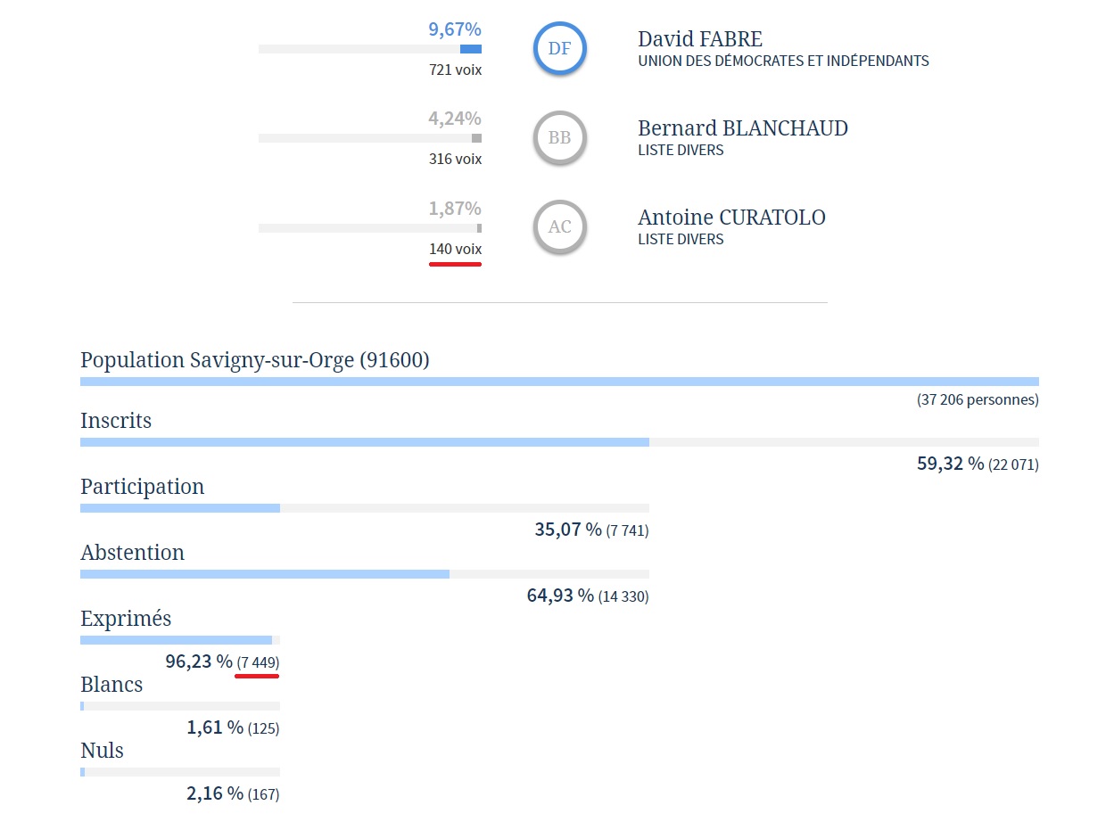
Task: Click the underlined 140 voix text
Action: click(x=455, y=250)
